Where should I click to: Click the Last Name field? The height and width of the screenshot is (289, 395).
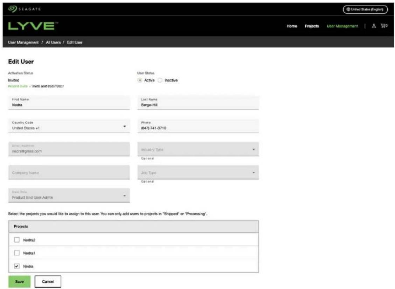(x=198, y=103)
